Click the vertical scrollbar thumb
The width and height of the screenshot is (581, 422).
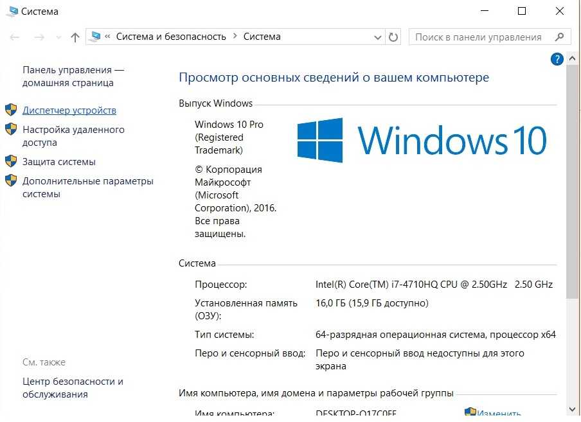click(x=573, y=180)
